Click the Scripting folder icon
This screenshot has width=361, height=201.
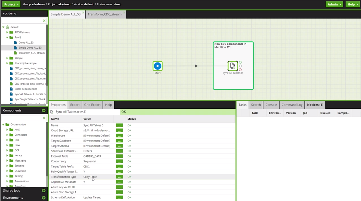pos(11,166)
